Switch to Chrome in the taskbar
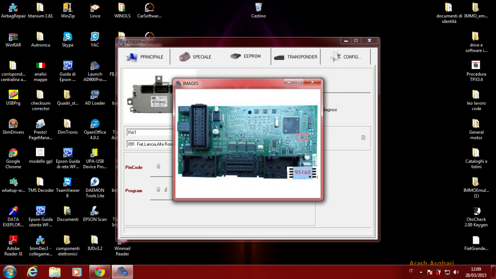The height and width of the screenshot is (279, 496). pos(100,272)
